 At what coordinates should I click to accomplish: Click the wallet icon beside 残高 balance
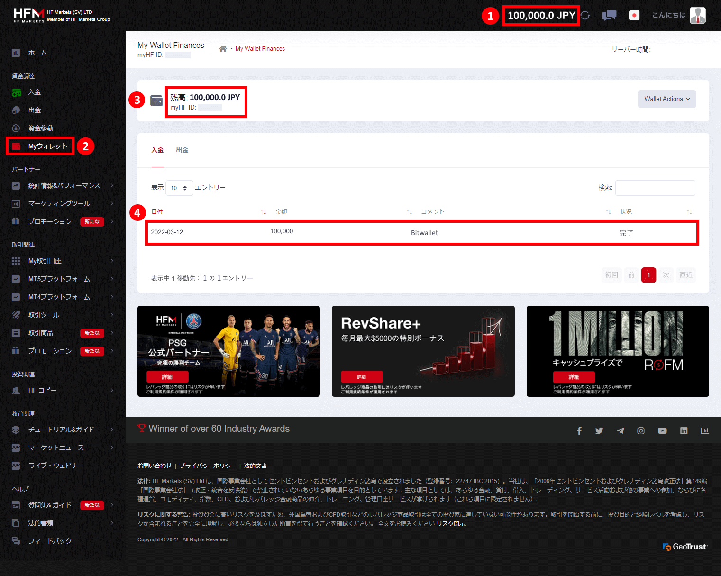[156, 101]
